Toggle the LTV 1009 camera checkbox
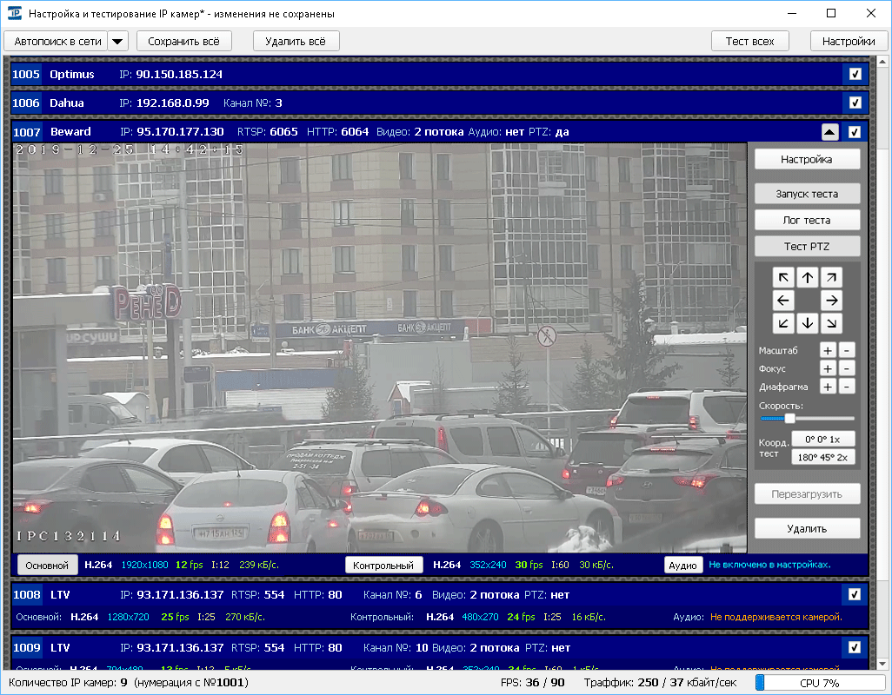The image size is (892, 695). pos(855,647)
